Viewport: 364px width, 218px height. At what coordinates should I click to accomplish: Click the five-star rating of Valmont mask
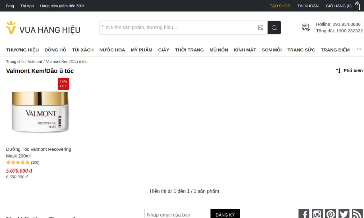(x=18, y=163)
